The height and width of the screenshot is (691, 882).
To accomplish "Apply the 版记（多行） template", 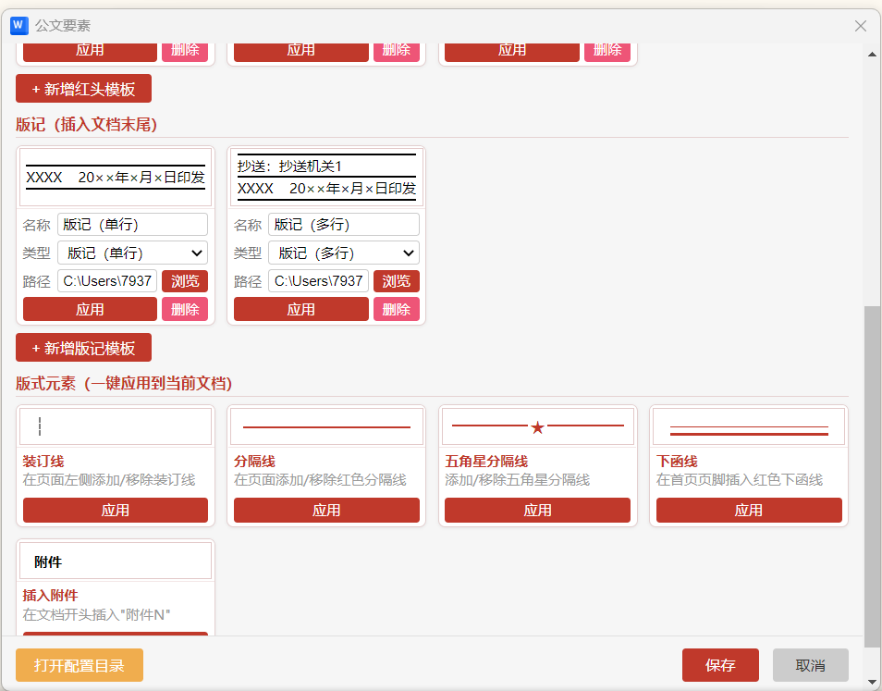I will point(301,309).
